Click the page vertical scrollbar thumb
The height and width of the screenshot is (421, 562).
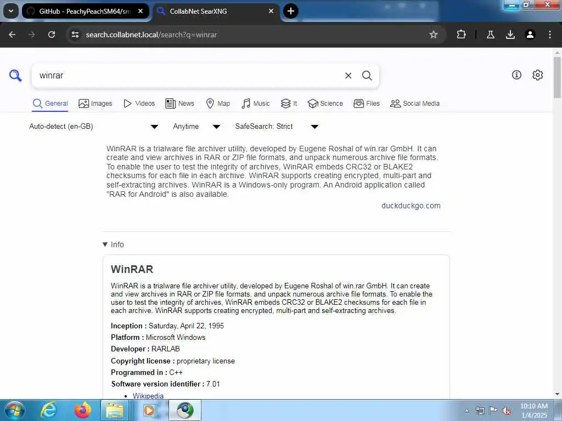[x=557, y=77]
